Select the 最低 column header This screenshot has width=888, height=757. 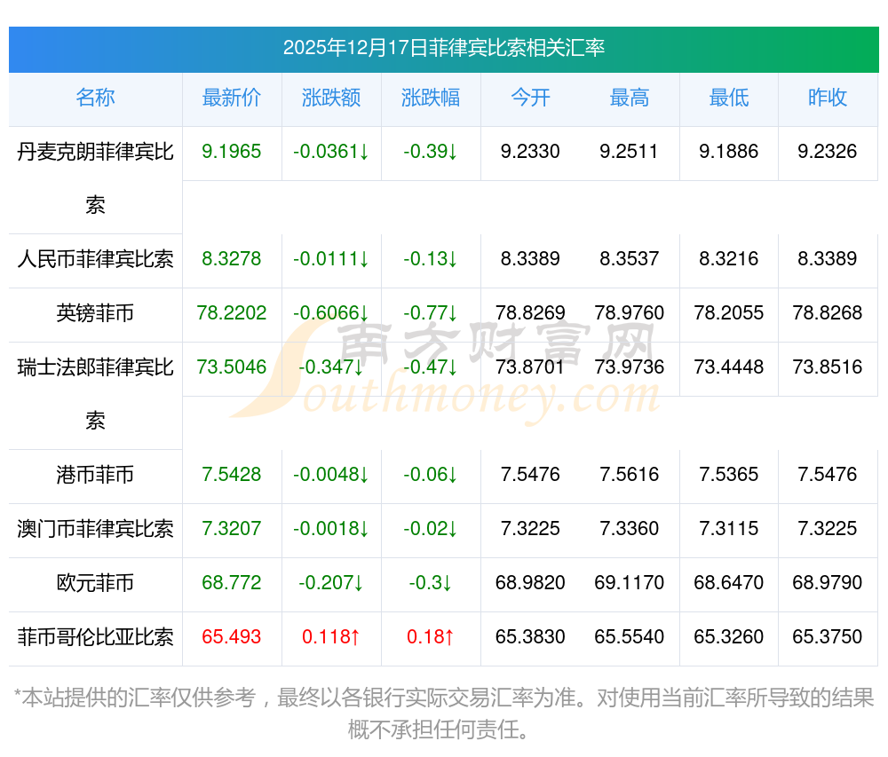[x=729, y=98]
